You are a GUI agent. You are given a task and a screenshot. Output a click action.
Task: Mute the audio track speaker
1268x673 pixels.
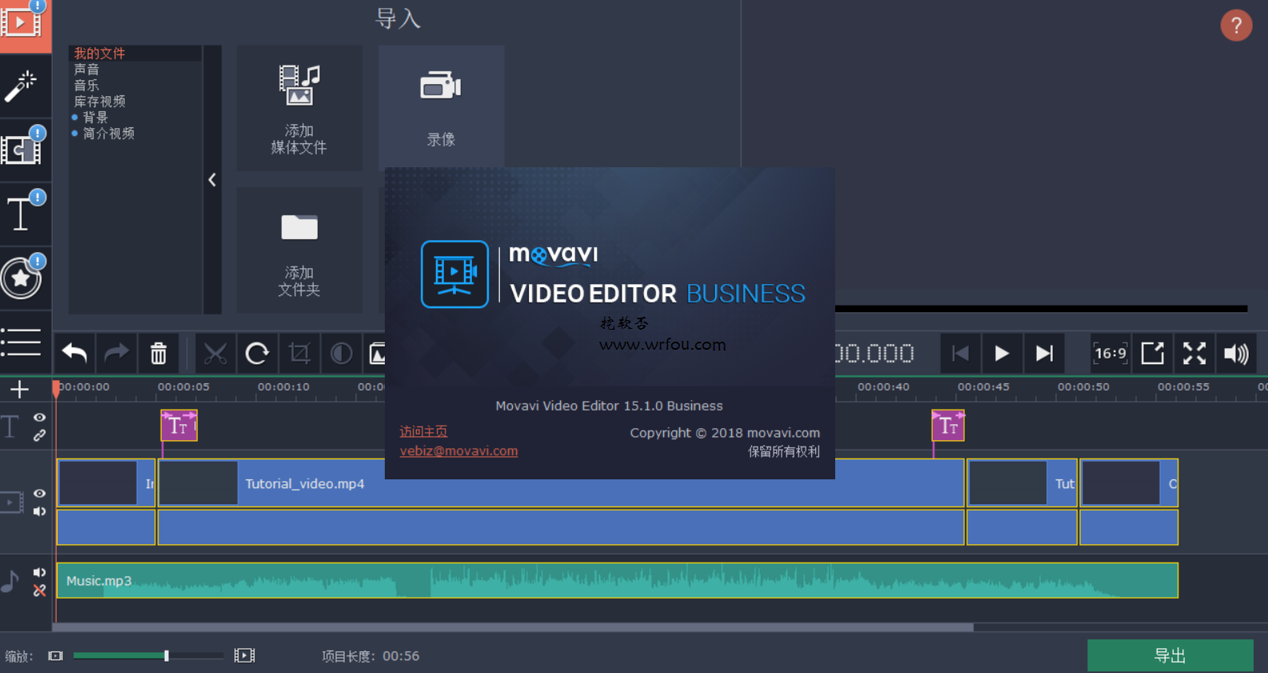[x=39, y=572]
